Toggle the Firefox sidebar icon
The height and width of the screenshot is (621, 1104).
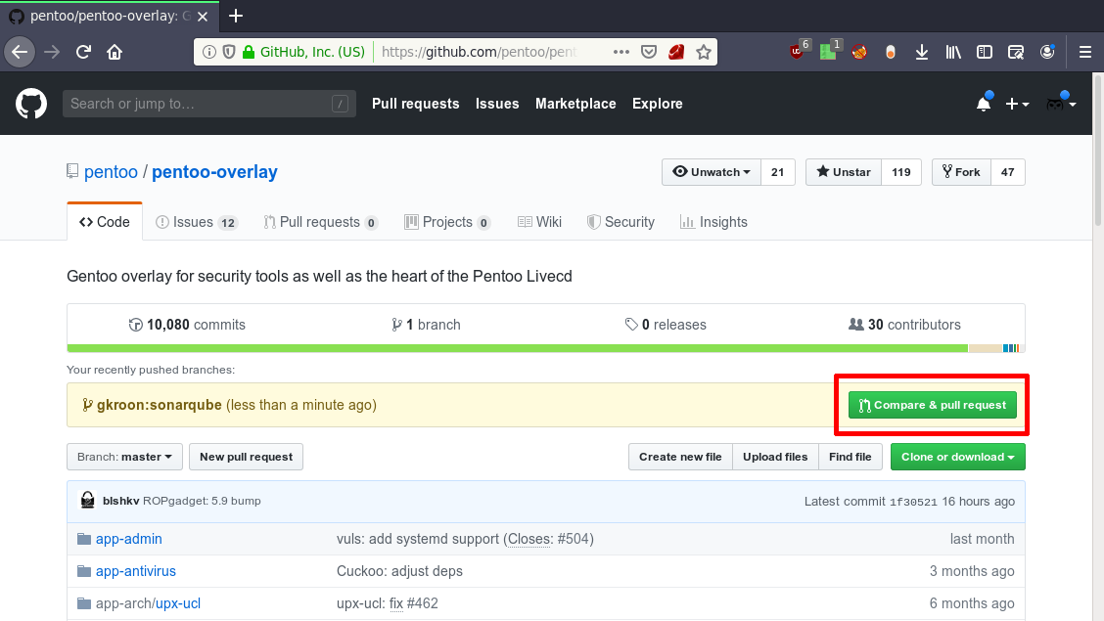[x=985, y=52]
